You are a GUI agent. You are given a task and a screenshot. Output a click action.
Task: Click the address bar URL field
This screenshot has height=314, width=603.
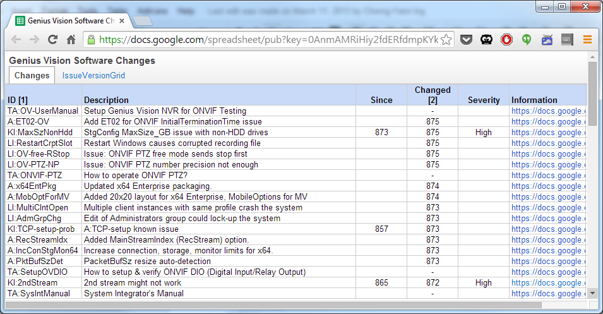coord(268,40)
